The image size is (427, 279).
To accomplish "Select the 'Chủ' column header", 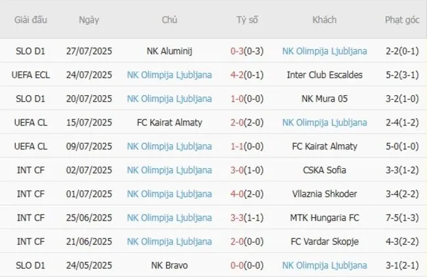I will (x=169, y=20).
